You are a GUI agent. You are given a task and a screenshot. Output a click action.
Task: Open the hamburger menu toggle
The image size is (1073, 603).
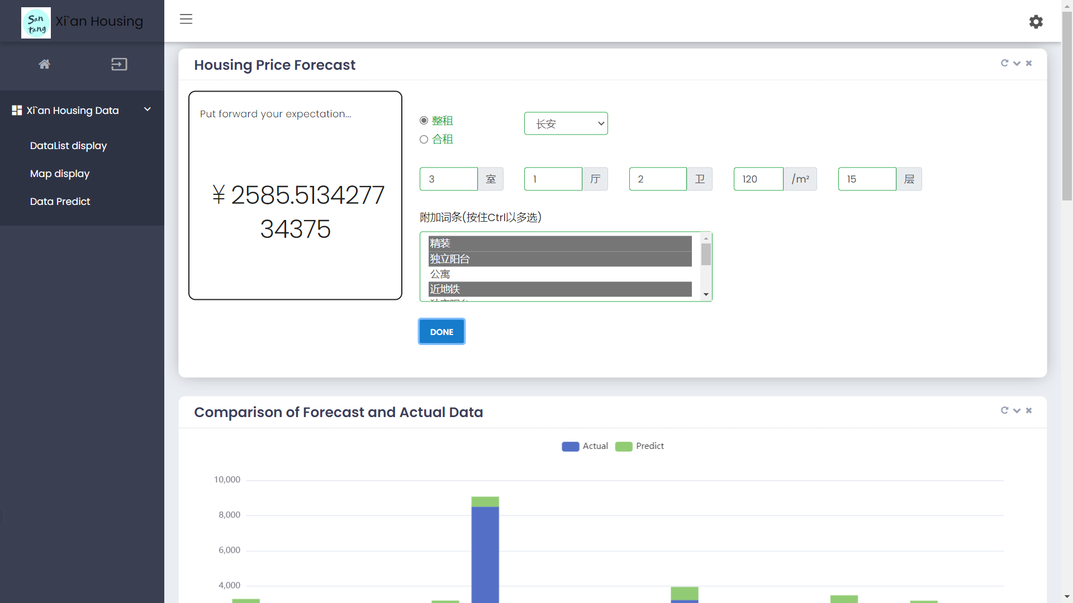186,19
